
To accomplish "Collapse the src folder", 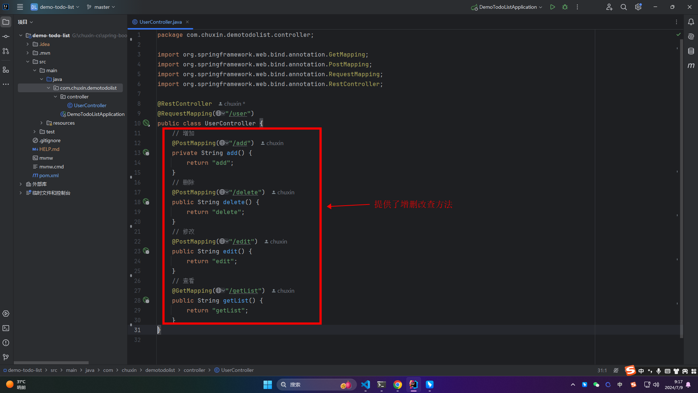I will pos(28,62).
